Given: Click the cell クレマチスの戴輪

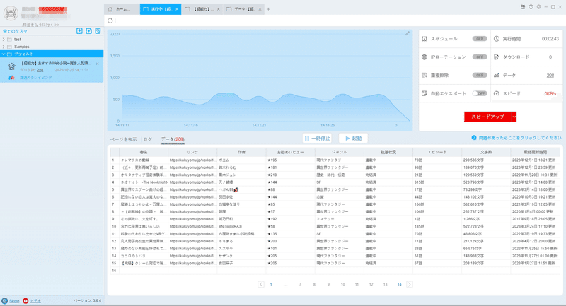Looking at the screenshot, I should point(144,160).
